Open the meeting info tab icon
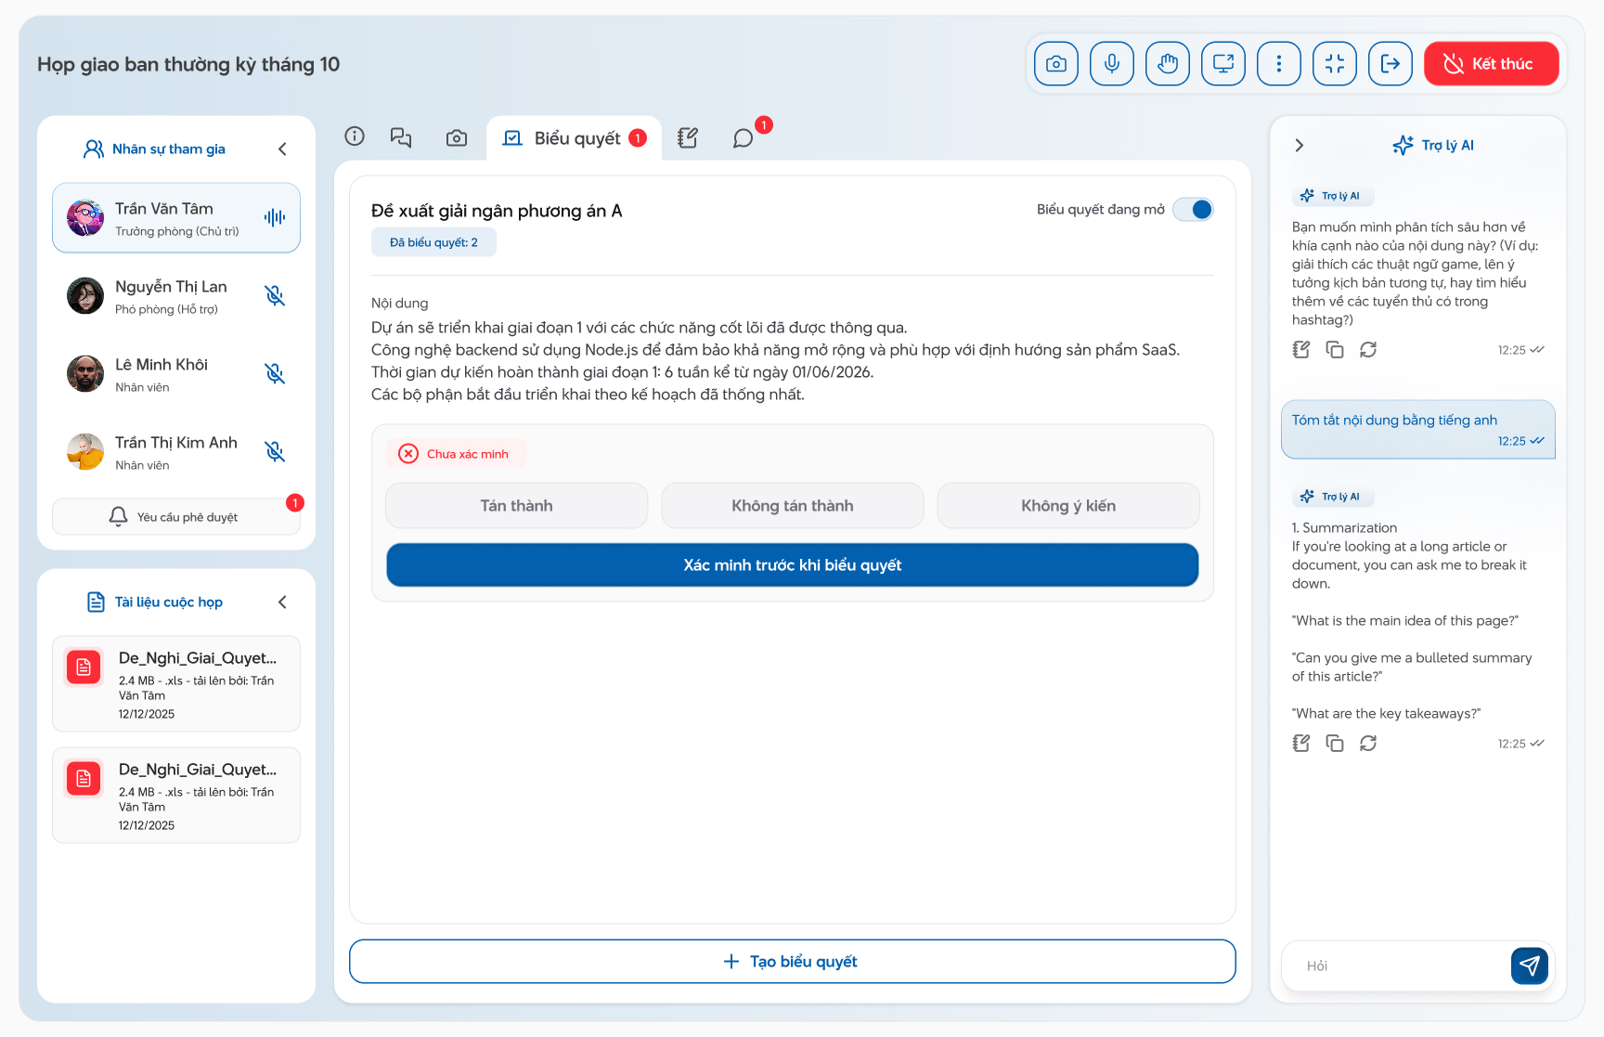1604x1037 pixels. click(x=355, y=136)
